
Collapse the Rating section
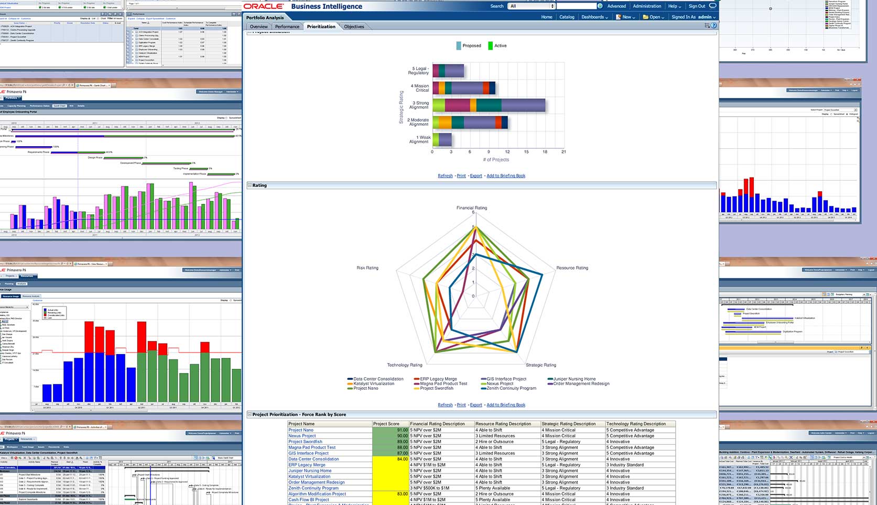pyautogui.click(x=250, y=185)
